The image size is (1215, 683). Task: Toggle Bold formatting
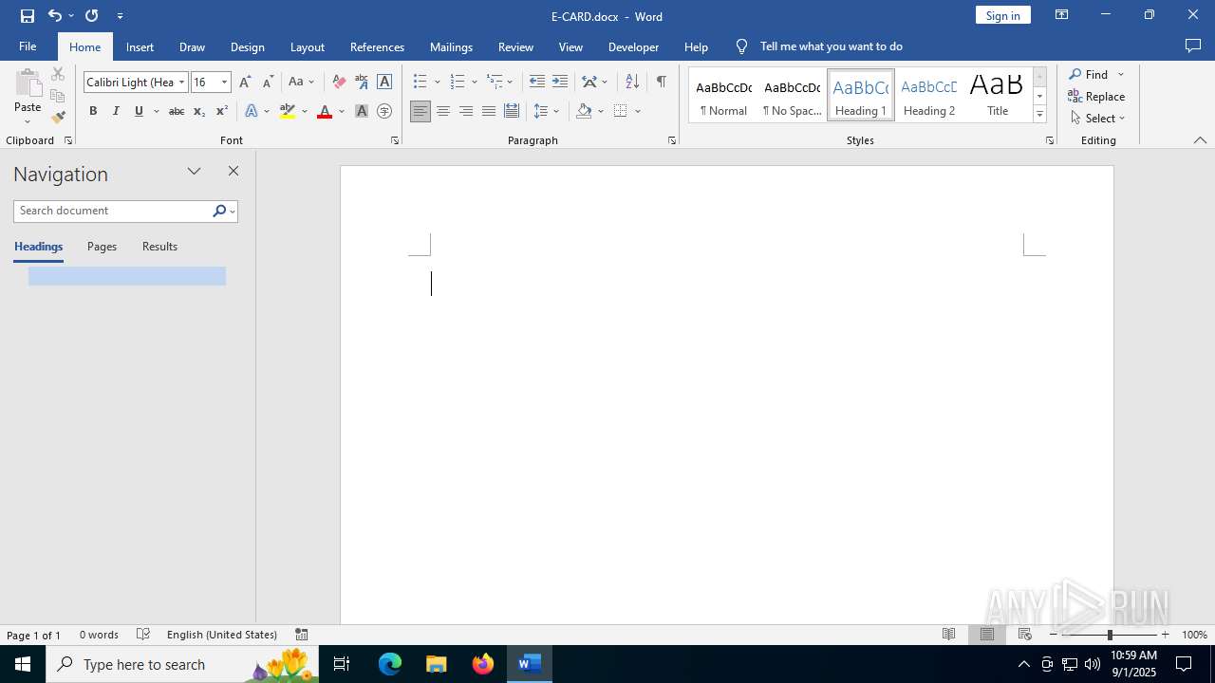[93, 111]
